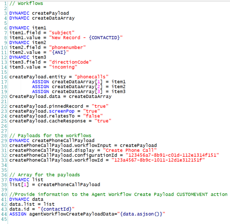The image size is (230, 224).
Task: Click the string "subject" on line 7
Action: coord(62,33)
